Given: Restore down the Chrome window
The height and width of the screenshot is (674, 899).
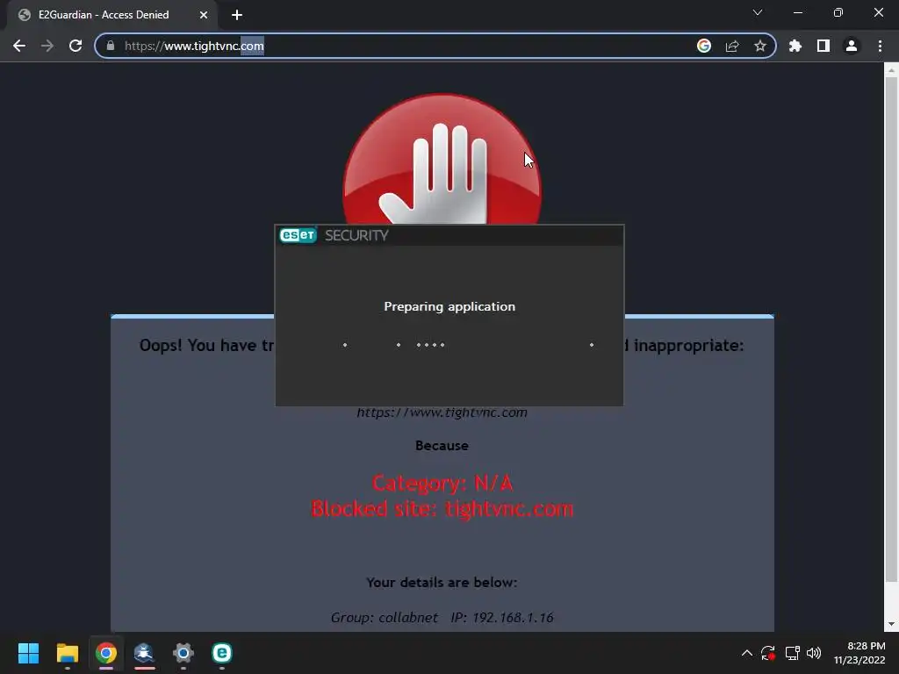Looking at the screenshot, I should 838,12.
